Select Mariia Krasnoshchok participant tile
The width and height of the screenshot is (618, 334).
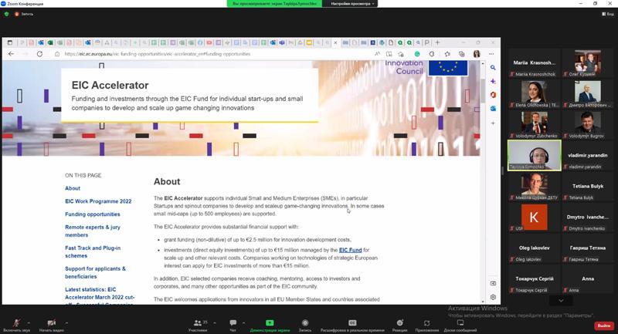click(x=534, y=63)
